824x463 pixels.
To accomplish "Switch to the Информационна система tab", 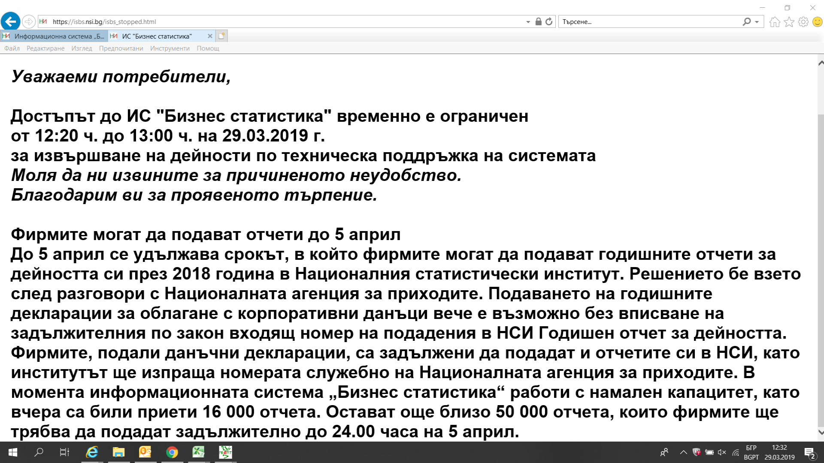I will coord(54,36).
